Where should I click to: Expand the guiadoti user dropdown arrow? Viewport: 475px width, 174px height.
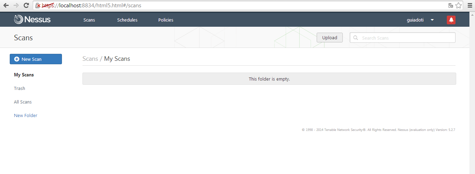(432, 20)
